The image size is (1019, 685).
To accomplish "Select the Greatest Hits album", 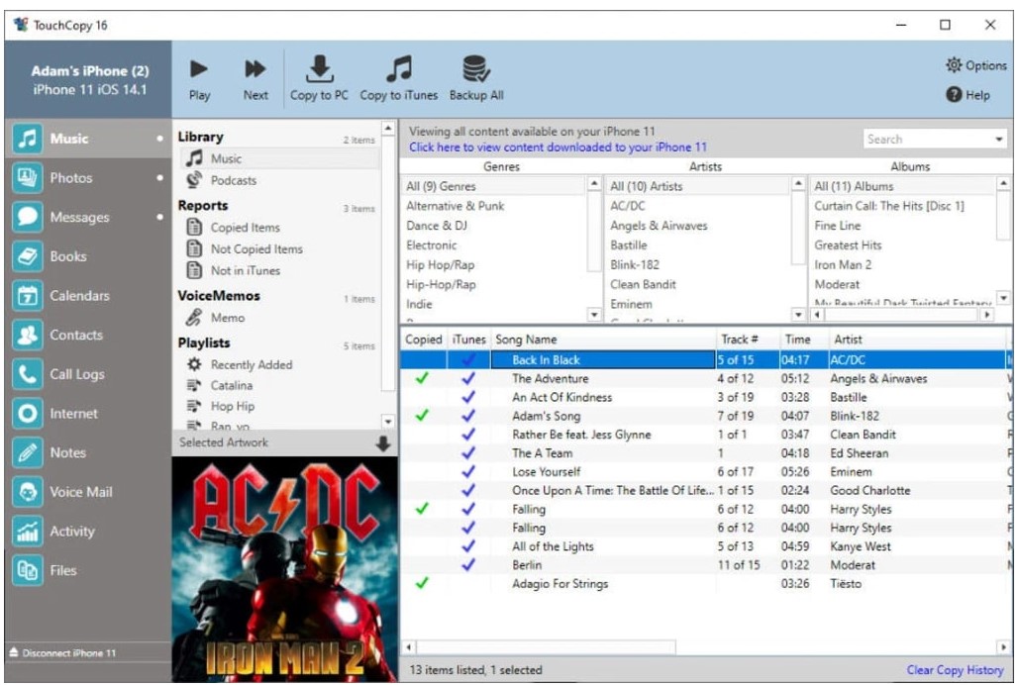I will [903, 245].
